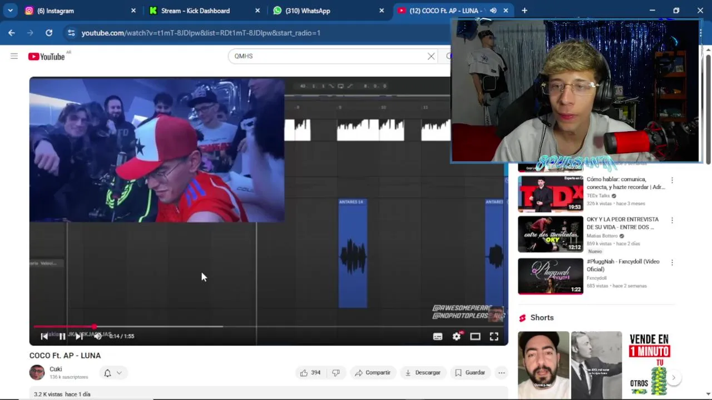
Task: Open the YouTube guide hamburger menu
Action: pos(14,56)
